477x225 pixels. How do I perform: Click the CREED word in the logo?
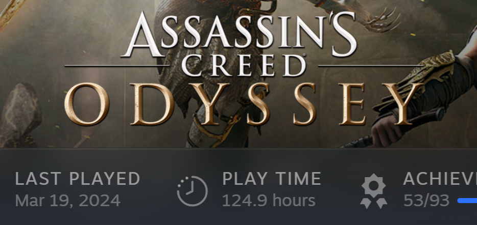click(244, 66)
